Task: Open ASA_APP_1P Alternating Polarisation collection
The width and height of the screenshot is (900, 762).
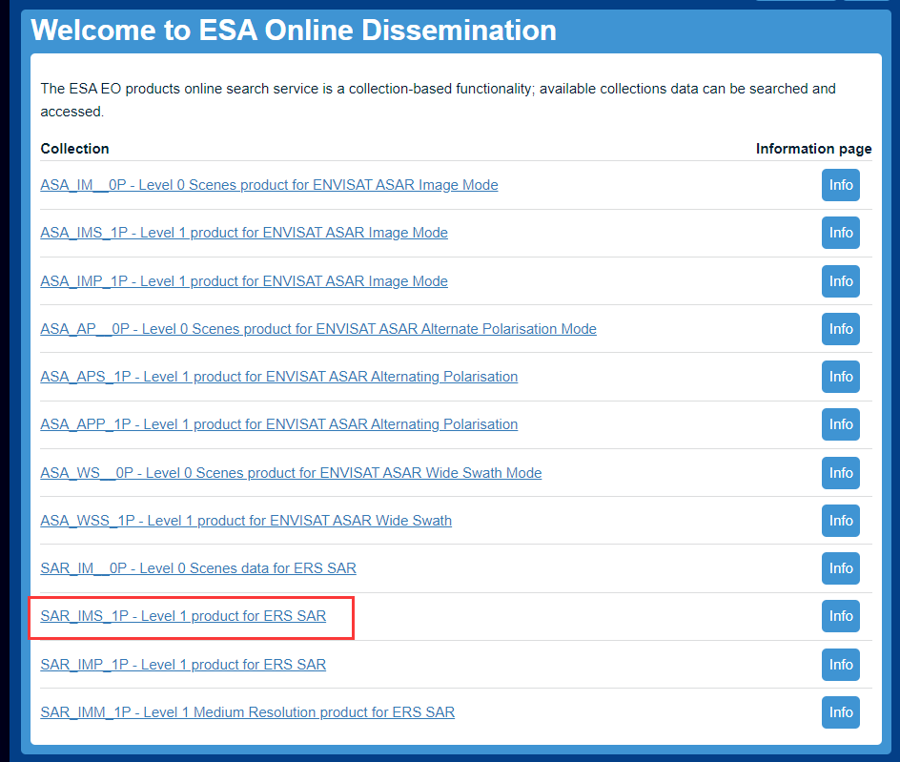Action: point(279,424)
